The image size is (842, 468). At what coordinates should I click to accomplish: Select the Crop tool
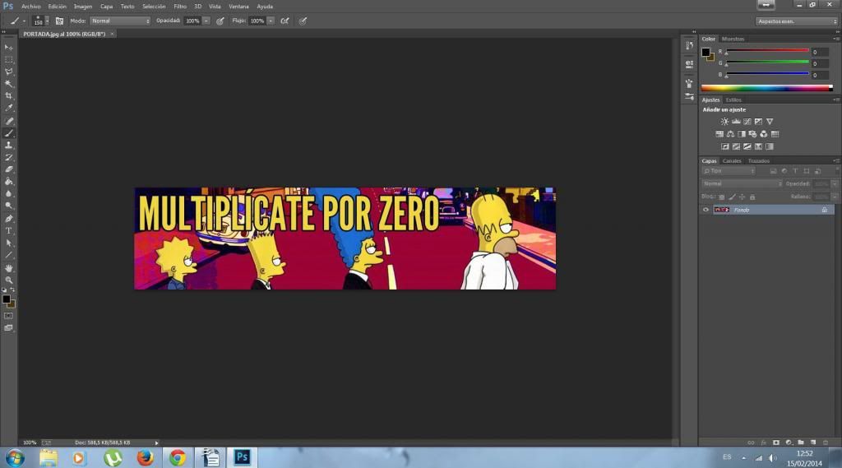click(9, 96)
